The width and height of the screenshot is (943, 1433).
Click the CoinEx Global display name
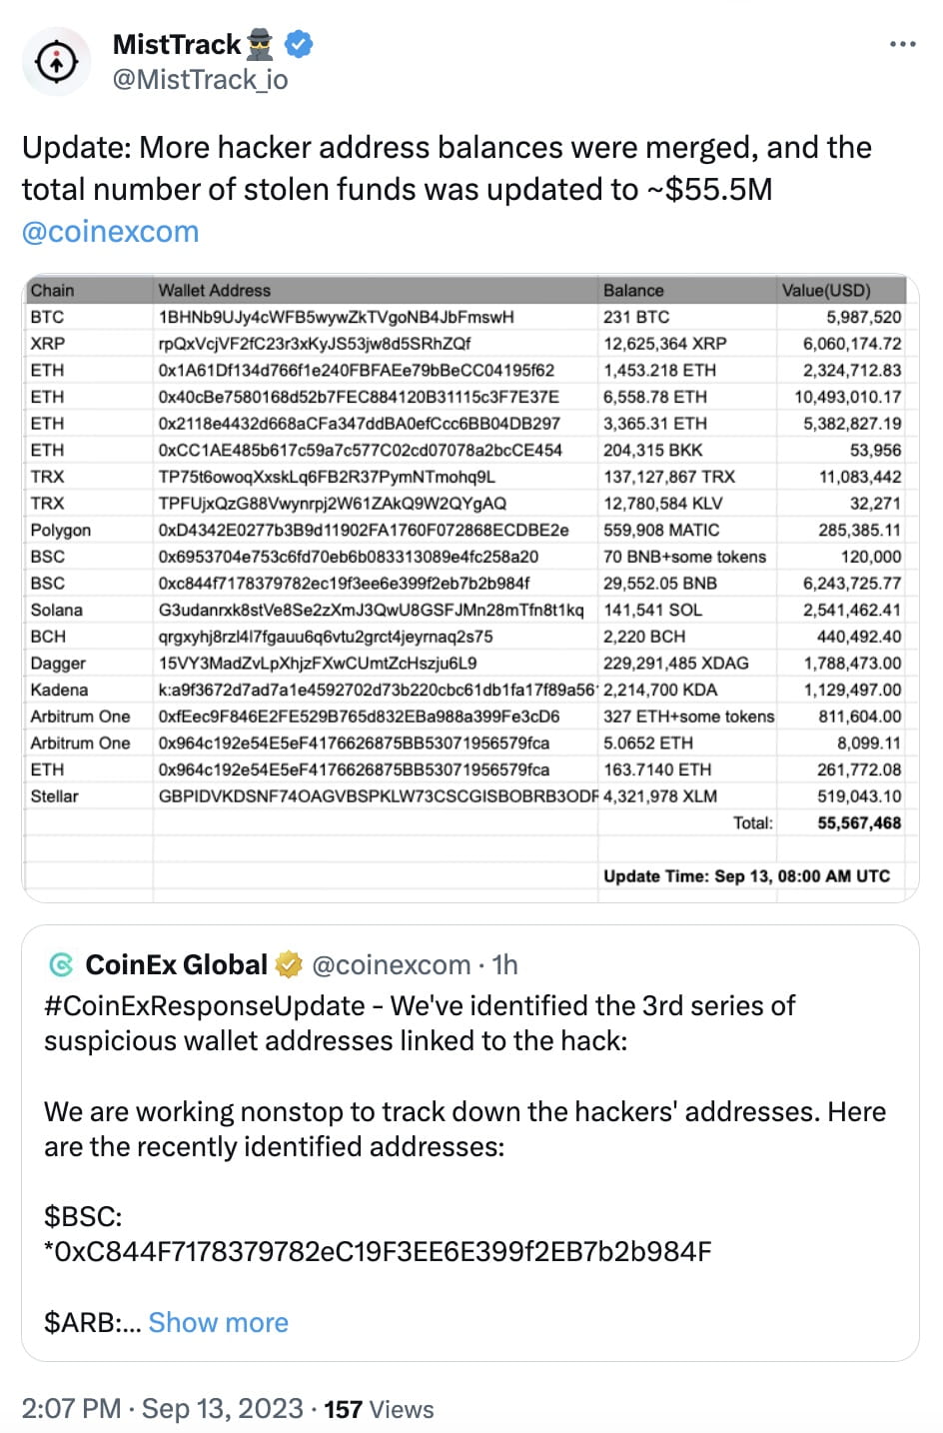pos(178,964)
